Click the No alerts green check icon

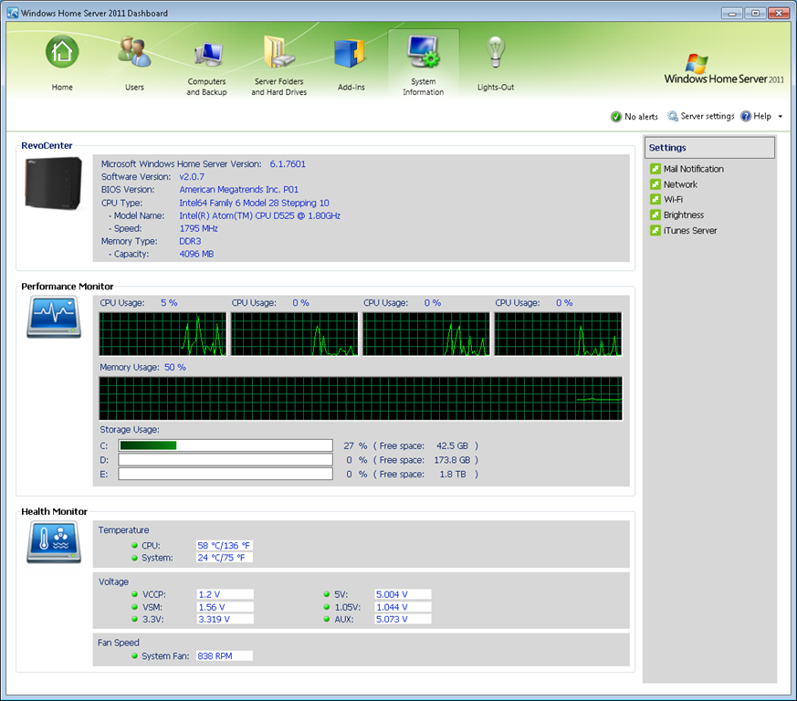coord(616,117)
